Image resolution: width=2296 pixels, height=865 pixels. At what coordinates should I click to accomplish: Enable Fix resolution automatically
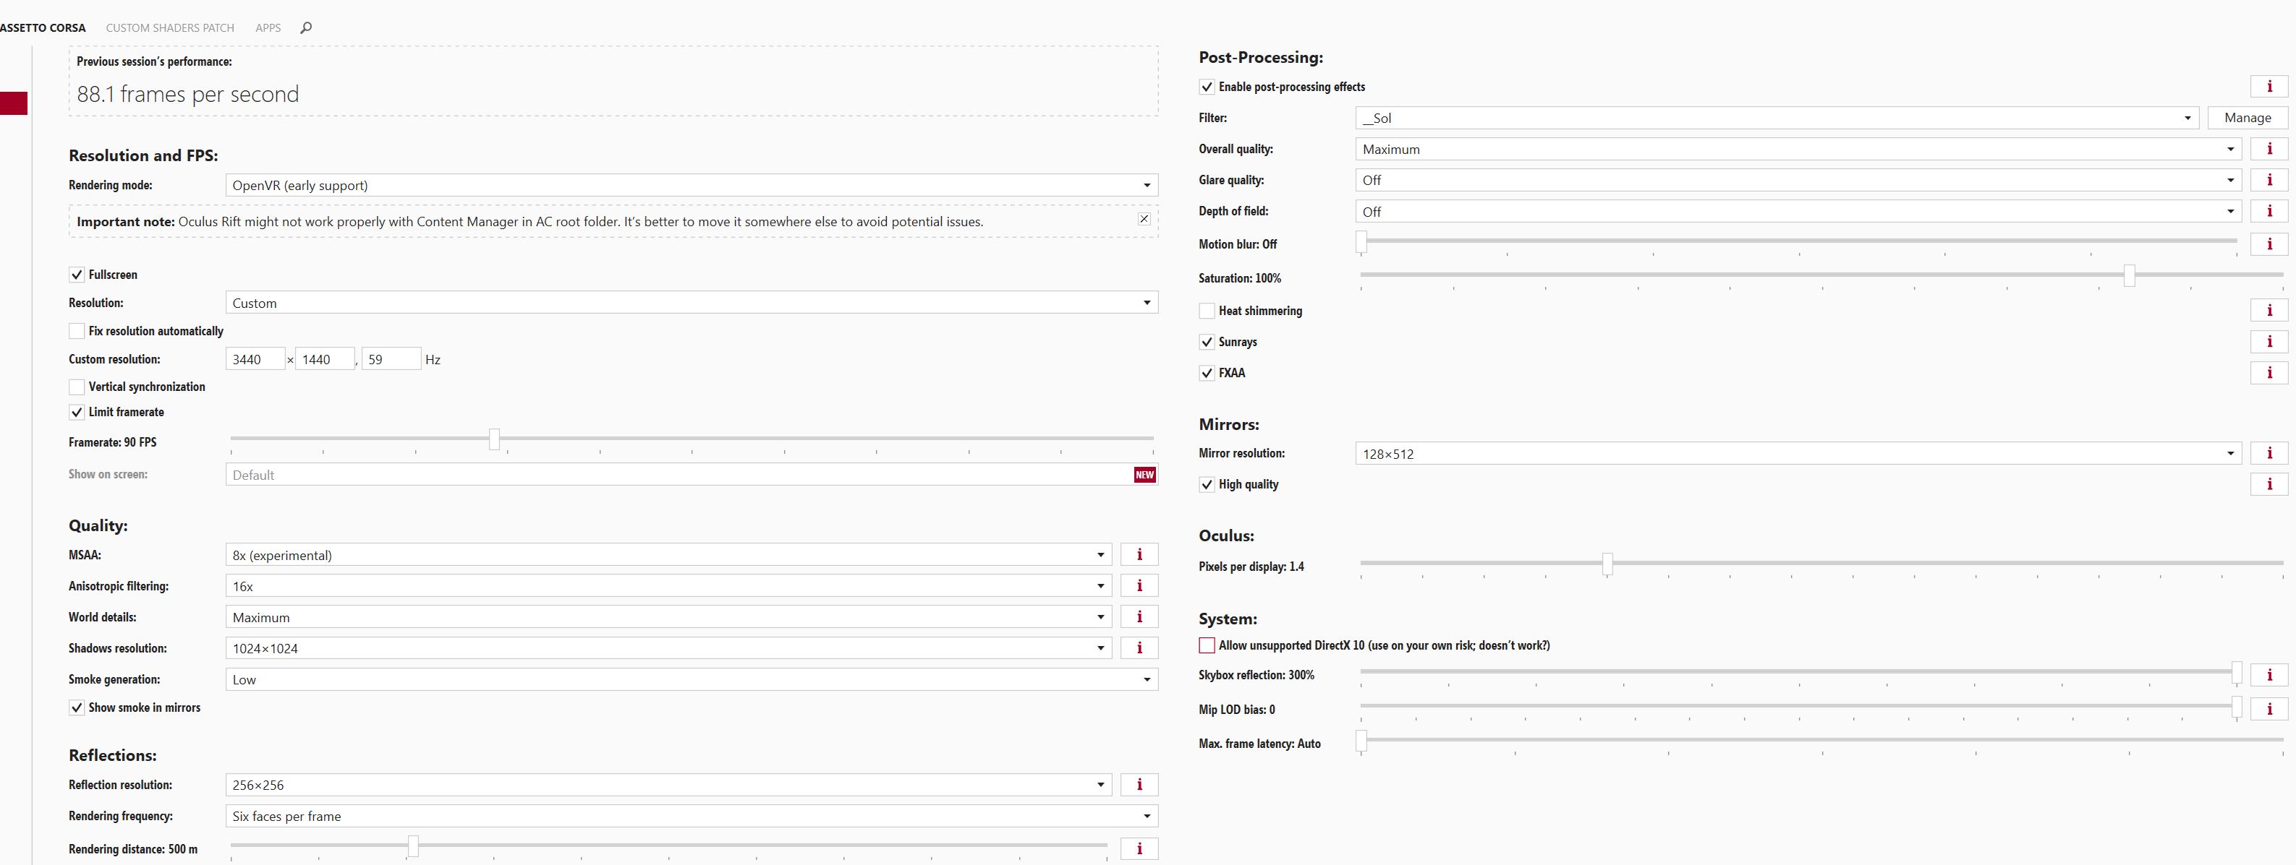pyautogui.click(x=77, y=330)
